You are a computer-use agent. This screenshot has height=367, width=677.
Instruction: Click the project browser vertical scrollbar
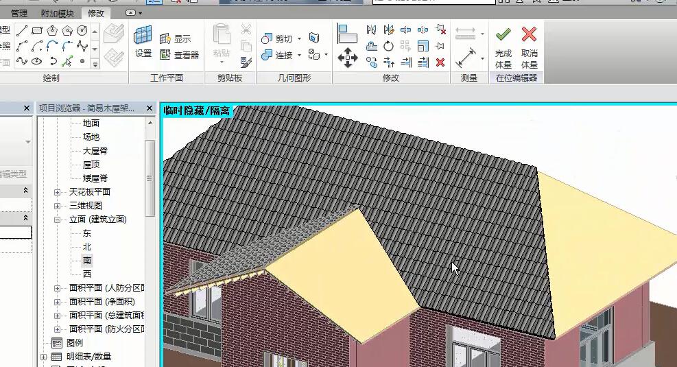[150, 178]
